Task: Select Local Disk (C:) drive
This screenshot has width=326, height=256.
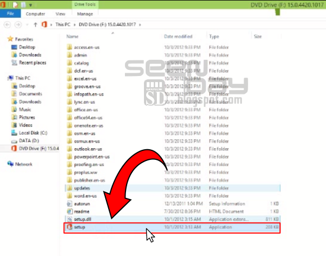Action: coord(33,133)
